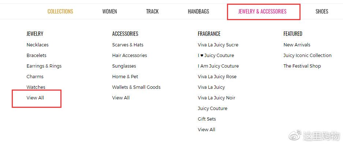This screenshot has height=144, width=343.
Task: Browse Sunglasses accessories
Action: pos(124,66)
